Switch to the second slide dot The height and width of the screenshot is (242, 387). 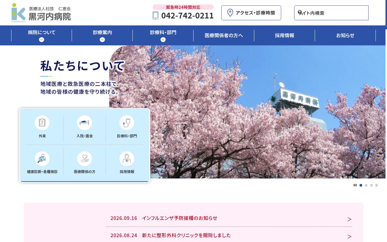pos(366,185)
